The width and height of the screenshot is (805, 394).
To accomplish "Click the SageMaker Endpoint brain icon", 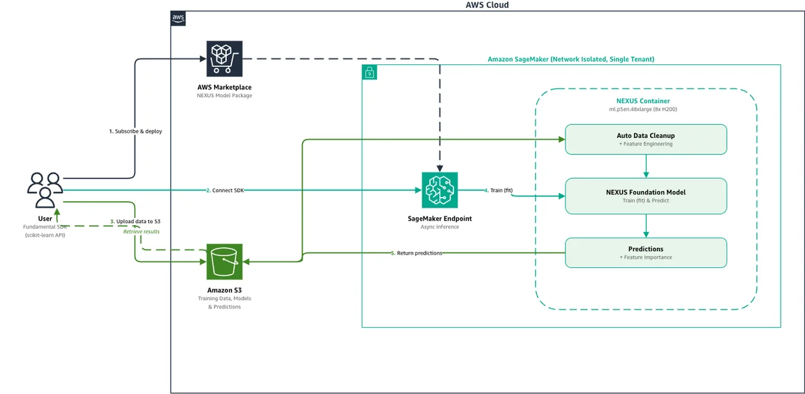I will coord(439,190).
